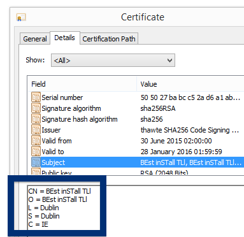Viewport: 244px width, 237px height.
Task: Click the S = Dublin line
Action: pyautogui.click(x=44, y=216)
